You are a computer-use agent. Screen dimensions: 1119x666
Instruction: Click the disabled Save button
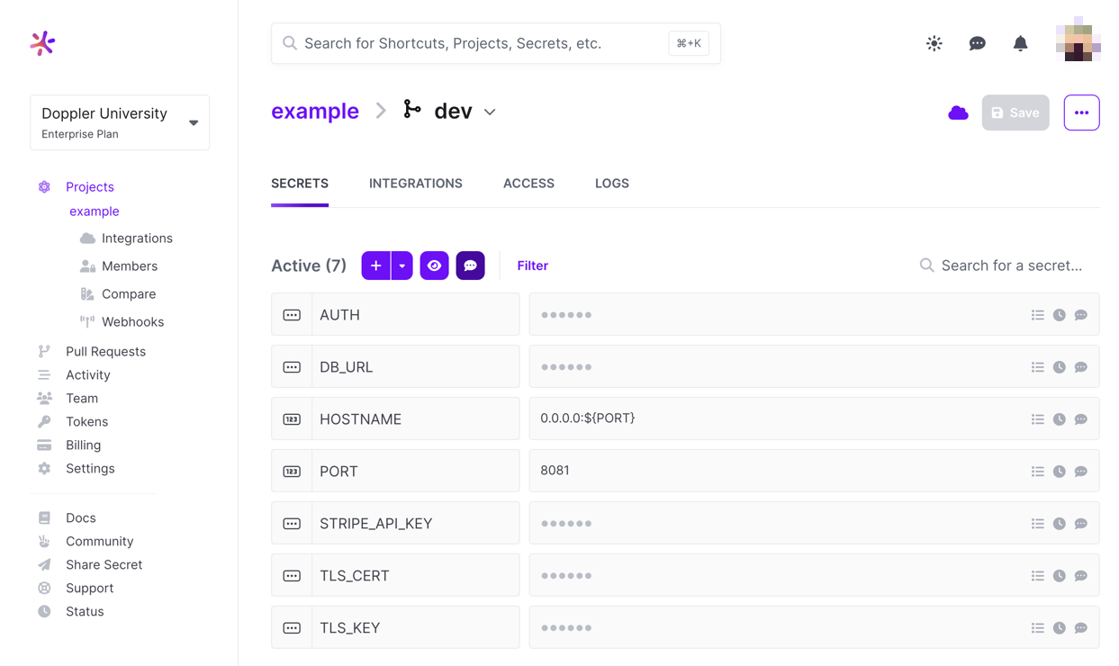(x=1015, y=112)
